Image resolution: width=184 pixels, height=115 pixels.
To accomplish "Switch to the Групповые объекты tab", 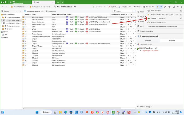I will (34, 11).
